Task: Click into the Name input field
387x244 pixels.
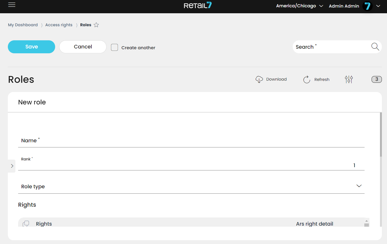Action: (x=191, y=141)
